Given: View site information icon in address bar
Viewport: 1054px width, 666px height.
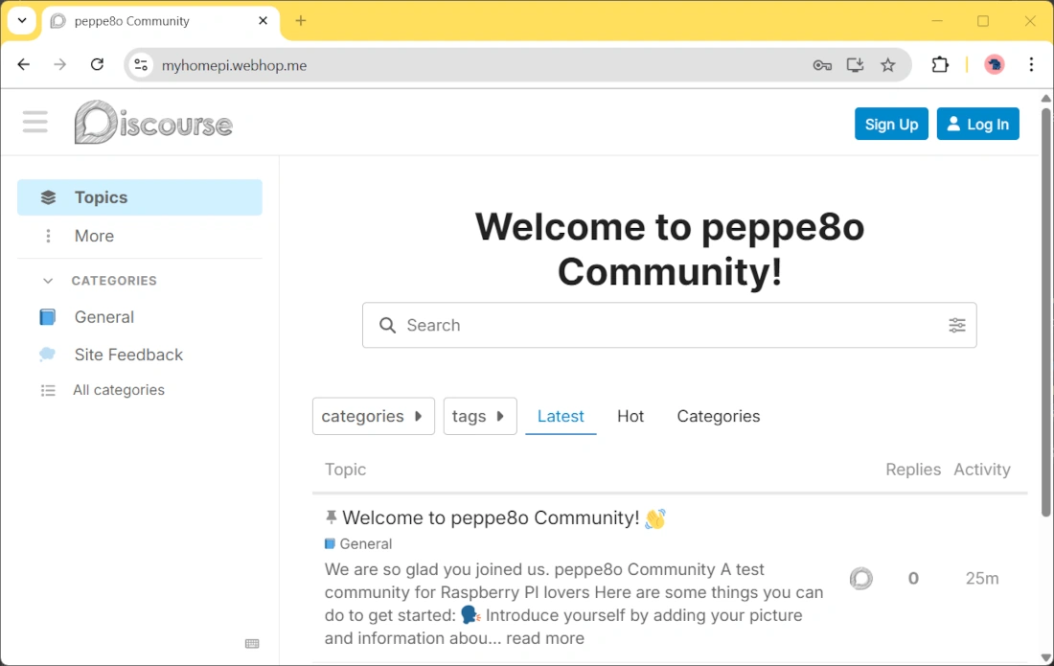Looking at the screenshot, I should coord(141,65).
